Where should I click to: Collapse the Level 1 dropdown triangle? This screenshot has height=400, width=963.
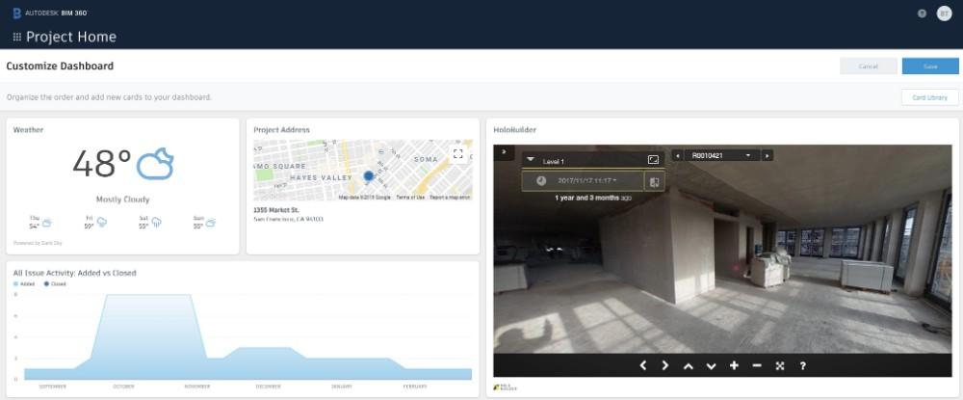coord(531,159)
